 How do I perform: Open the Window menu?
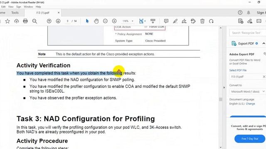[x=28, y=7]
